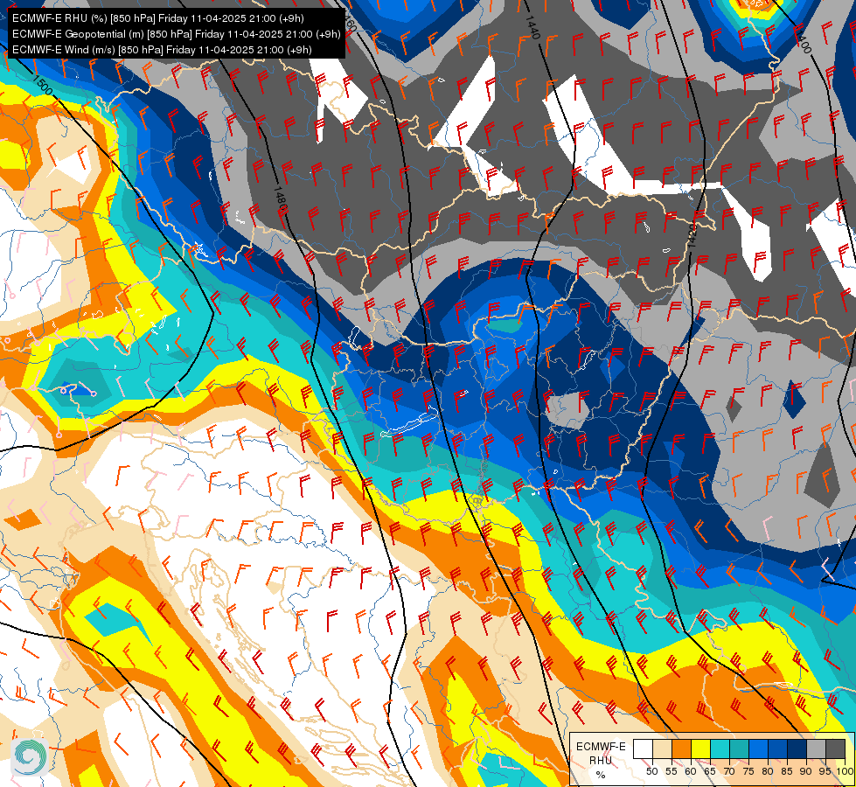
Task: Select the medium blue 80–85% legend swatch
Action: (778, 749)
